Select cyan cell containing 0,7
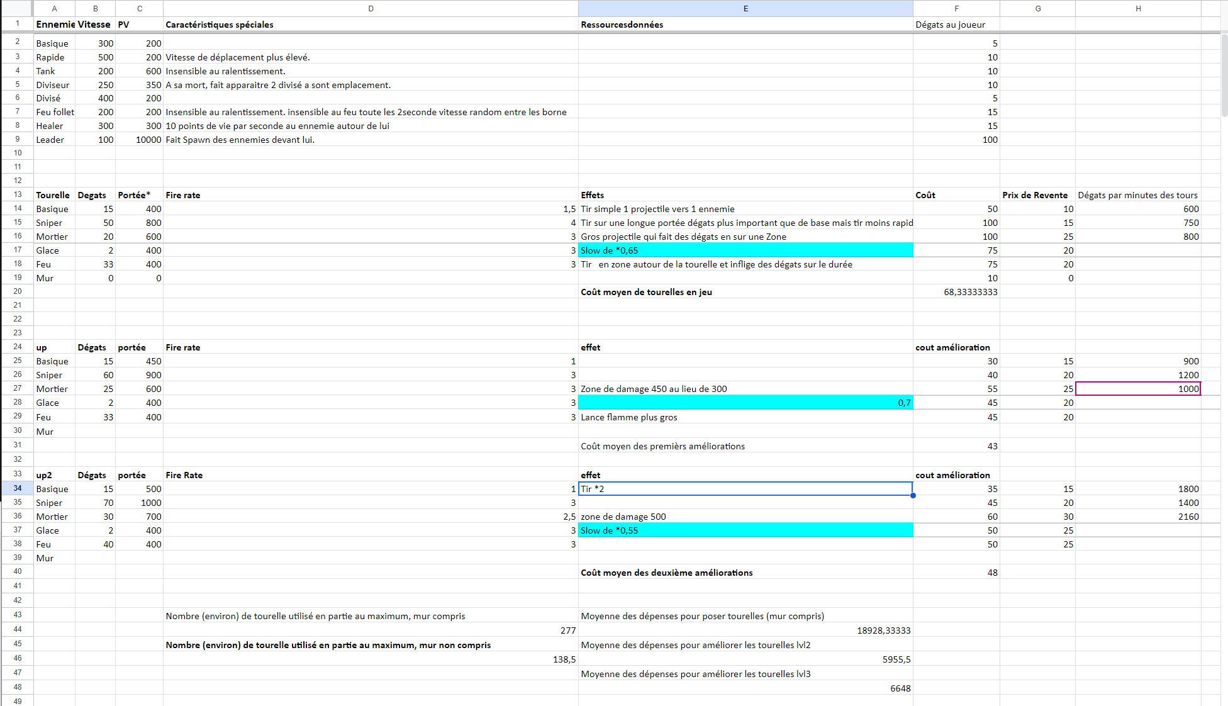The width and height of the screenshot is (1228, 706). pos(745,403)
